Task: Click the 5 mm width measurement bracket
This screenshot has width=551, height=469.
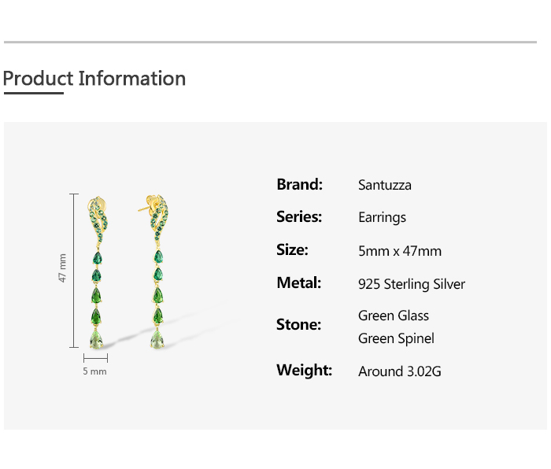Action: click(x=95, y=358)
